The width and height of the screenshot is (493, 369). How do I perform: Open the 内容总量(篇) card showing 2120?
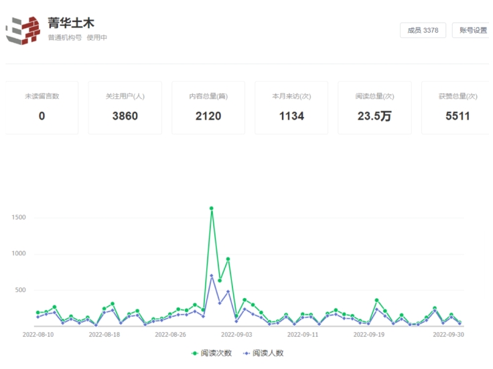[x=208, y=108]
